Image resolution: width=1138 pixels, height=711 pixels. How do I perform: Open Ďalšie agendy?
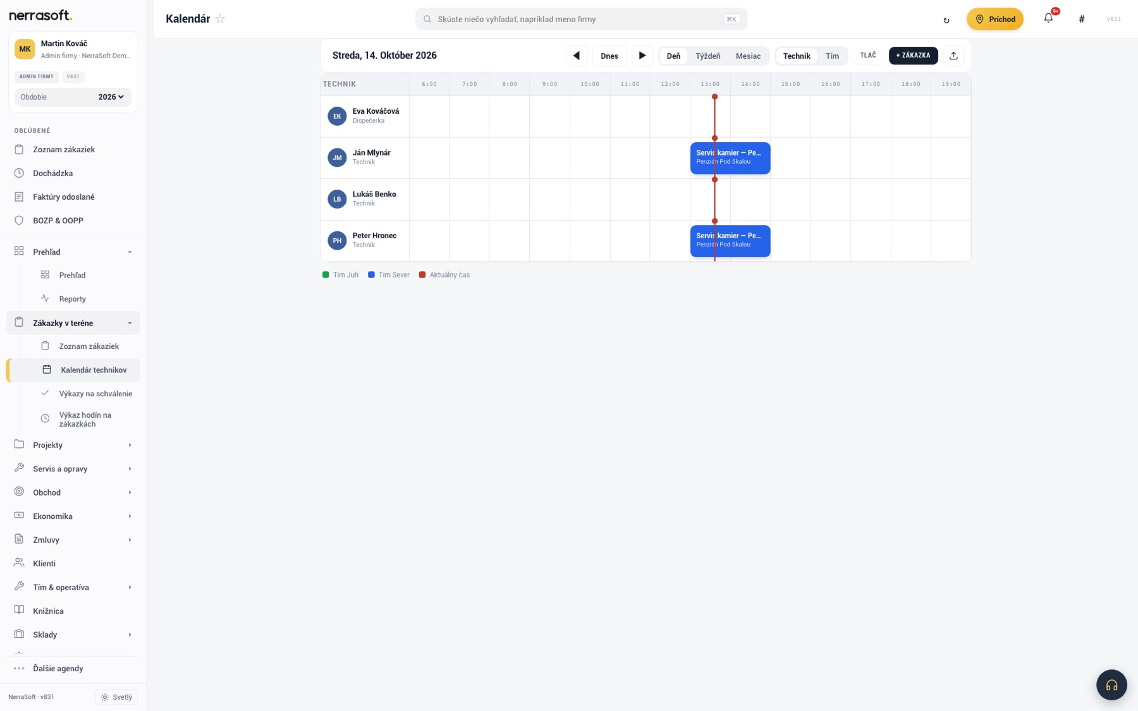click(73, 668)
